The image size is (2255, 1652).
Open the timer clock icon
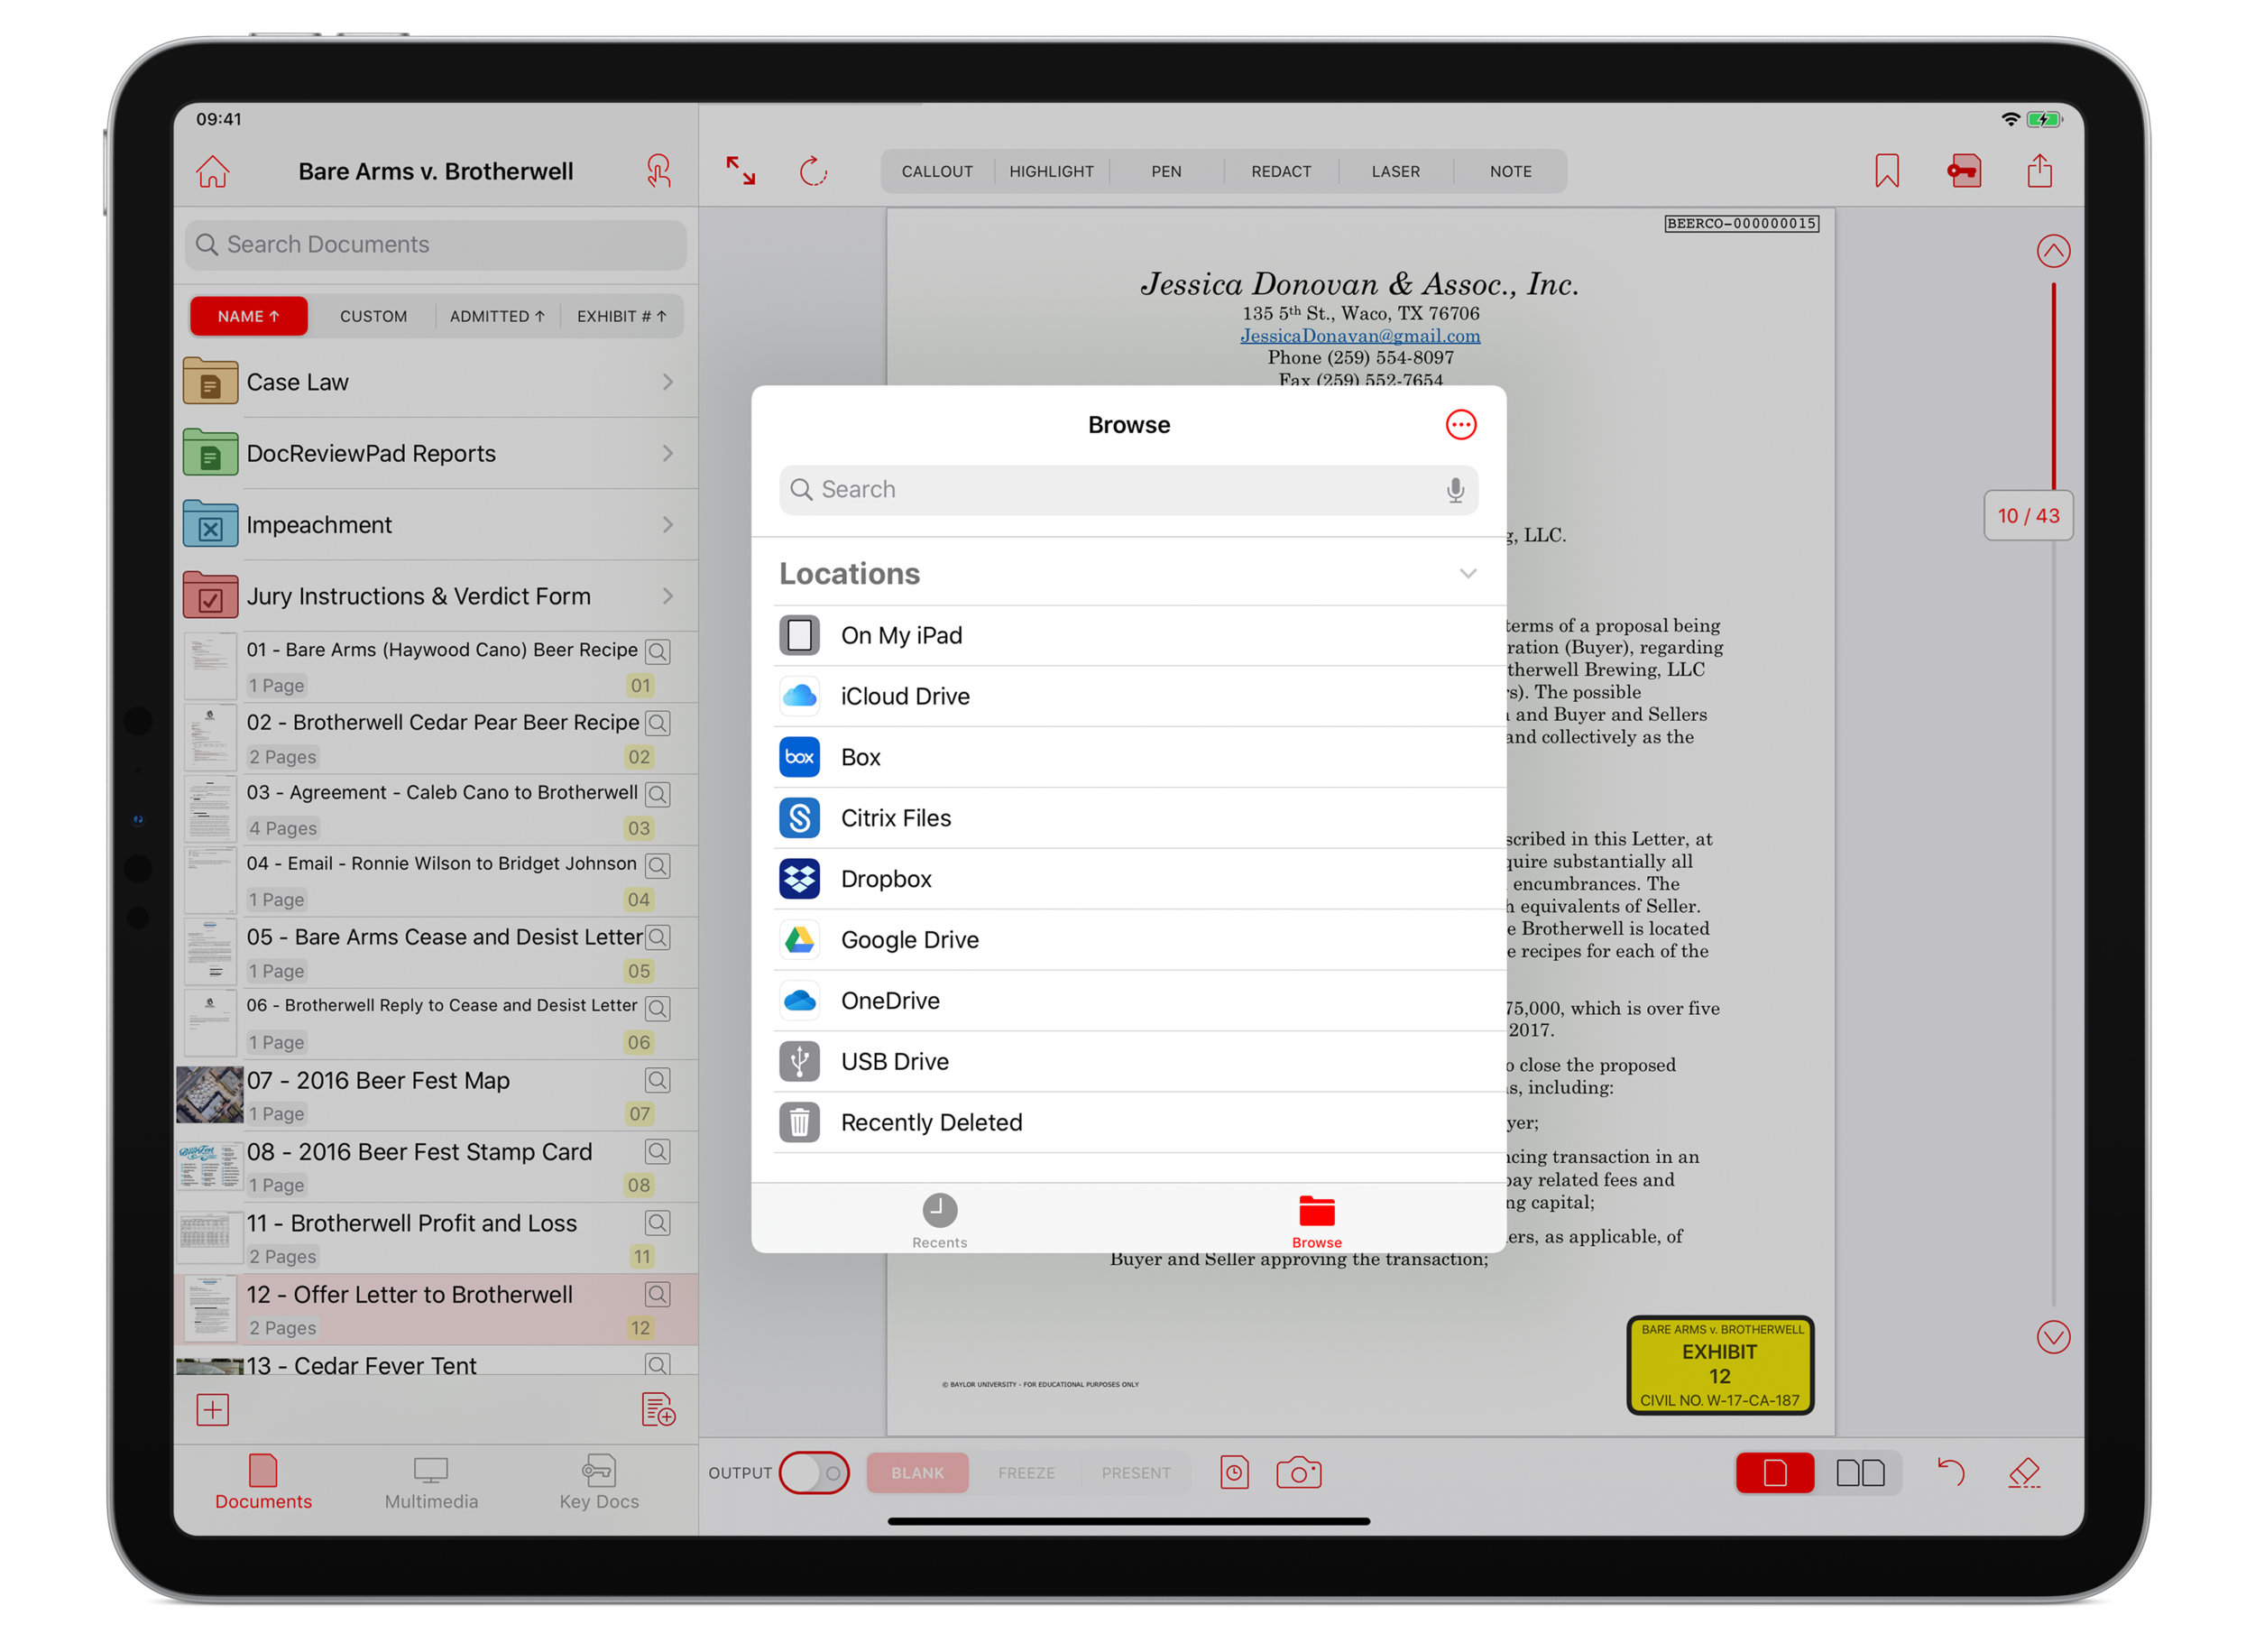[x=1235, y=1472]
